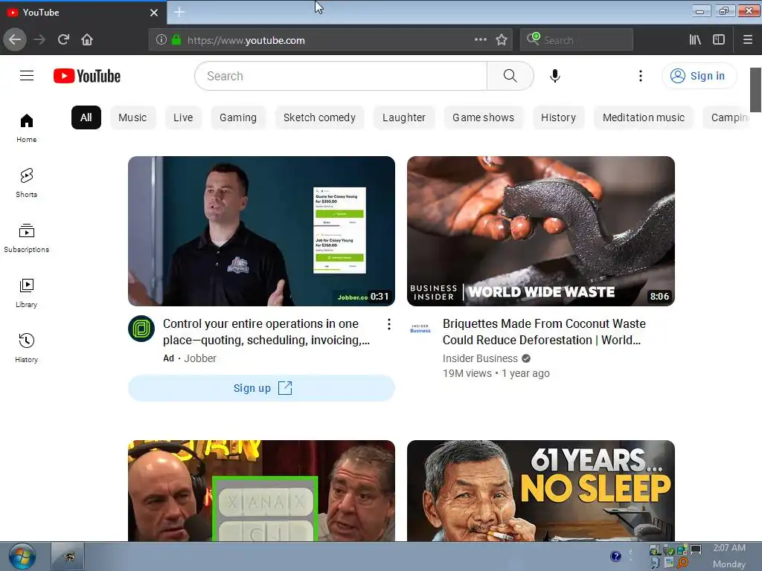The height and width of the screenshot is (571, 762).
Task: Click browser forward arrow
Action: coord(39,39)
